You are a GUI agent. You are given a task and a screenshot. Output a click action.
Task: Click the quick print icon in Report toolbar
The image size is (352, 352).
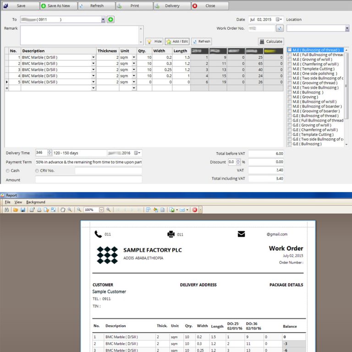pyautogui.click(x=39, y=209)
